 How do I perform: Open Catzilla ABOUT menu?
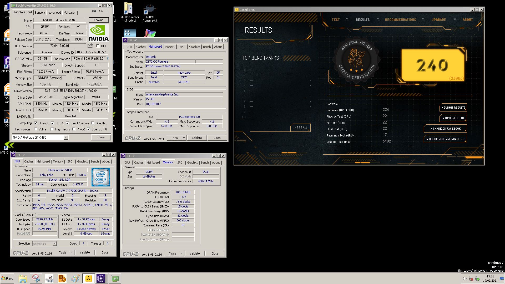tap(468, 20)
